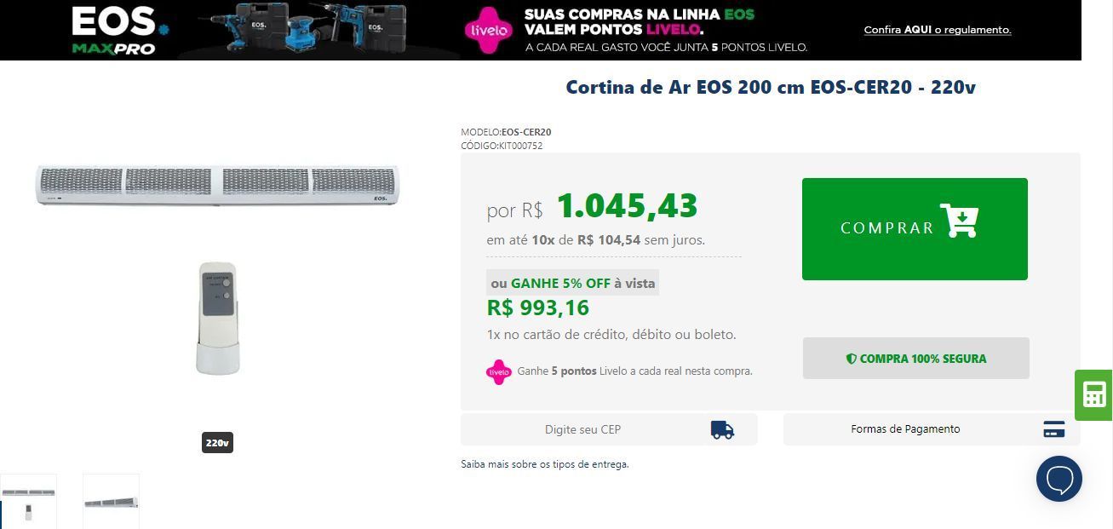Click the Digite seu CEP field

[609, 429]
